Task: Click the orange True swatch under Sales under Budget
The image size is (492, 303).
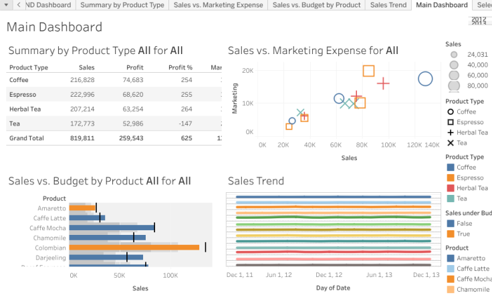Action: (x=451, y=234)
